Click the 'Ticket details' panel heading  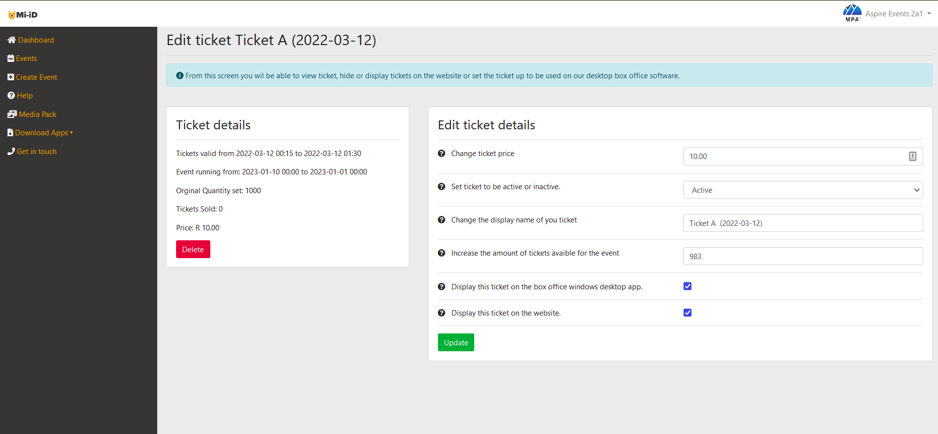(213, 125)
